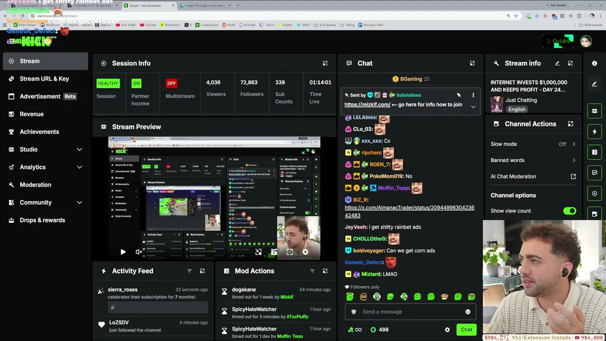Open the Kick logo home link
Image resolution: width=606 pixels, height=341 pixels.
click(x=36, y=42)
